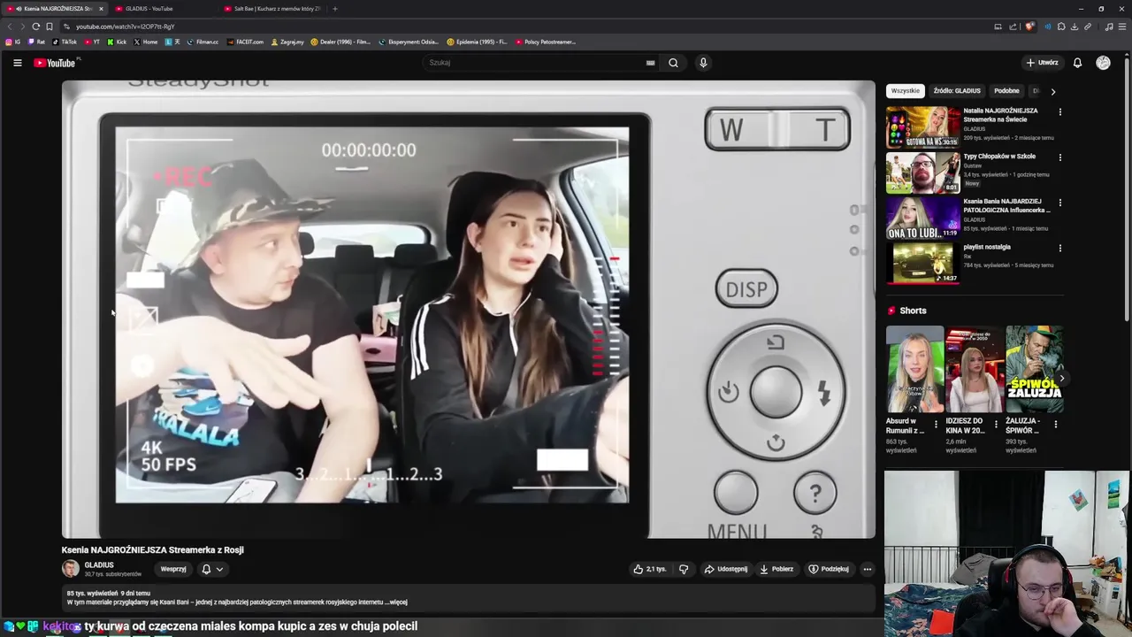This screenshot has width=1132, height=637.
Task: Open more actions three-dot button
Action: (868, 569)
